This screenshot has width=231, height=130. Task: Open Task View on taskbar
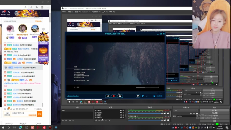[14, 127]
